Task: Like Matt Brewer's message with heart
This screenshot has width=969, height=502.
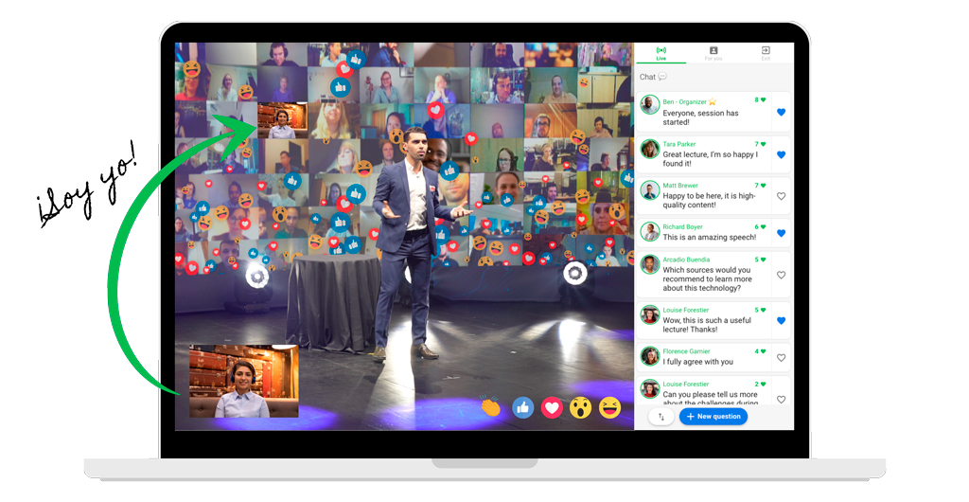Action: pyautogui.click(x=781, y=196)
